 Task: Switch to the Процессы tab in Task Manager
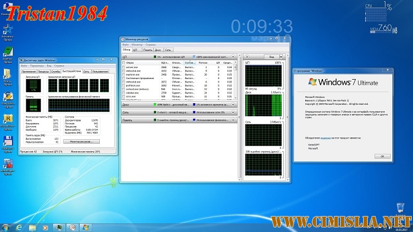(43, 72)
